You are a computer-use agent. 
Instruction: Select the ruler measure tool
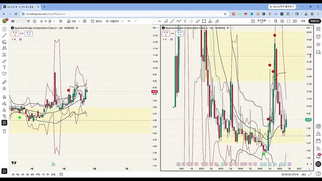(4, 82)
